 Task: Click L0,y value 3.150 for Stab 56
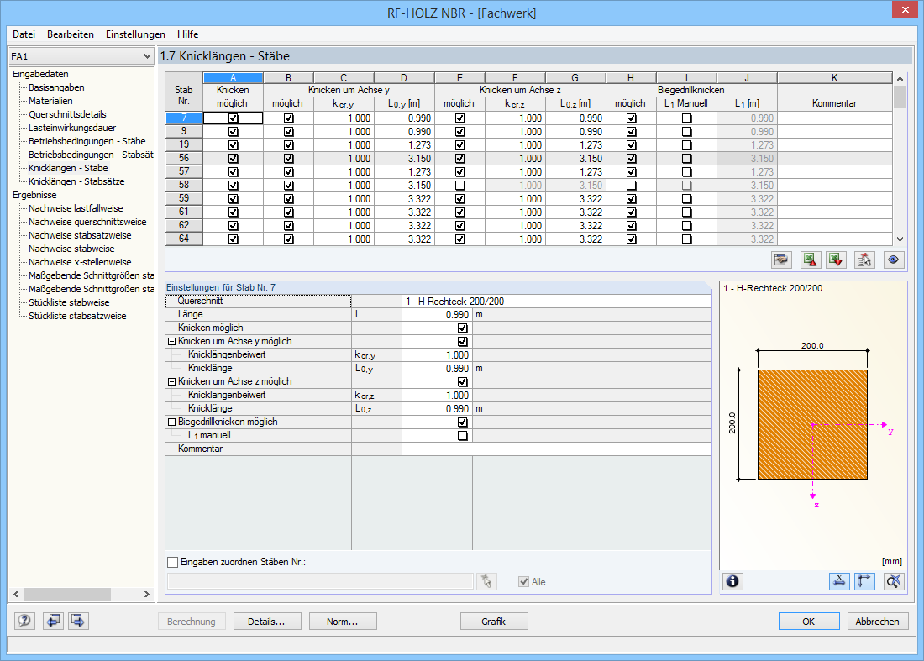click(404, 159)
